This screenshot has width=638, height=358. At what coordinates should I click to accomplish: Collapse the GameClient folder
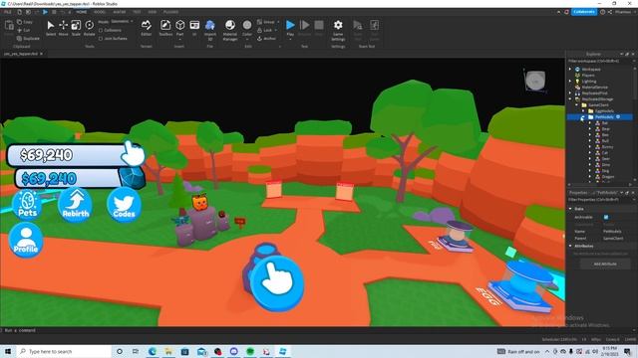576,105
